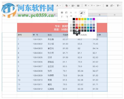The image size is (124, 99).
Task: Click the filter funnel icon
Action: click(x=118, y=6)
